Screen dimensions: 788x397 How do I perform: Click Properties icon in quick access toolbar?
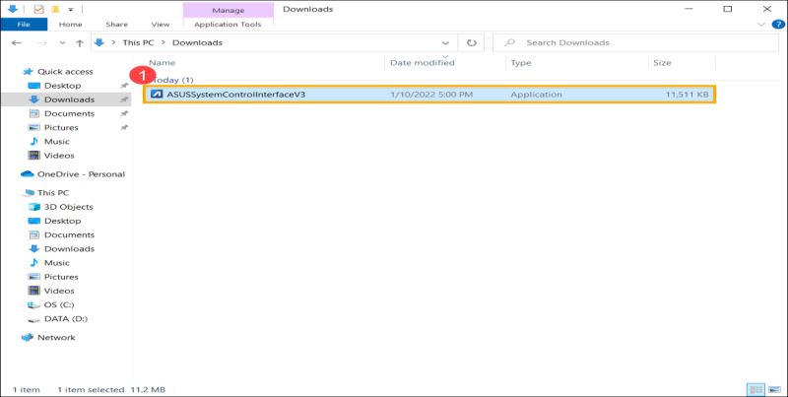click(38, 9)
